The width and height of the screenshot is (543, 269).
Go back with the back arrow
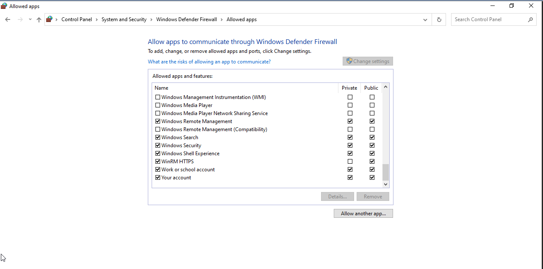click(x=8, y=19)
